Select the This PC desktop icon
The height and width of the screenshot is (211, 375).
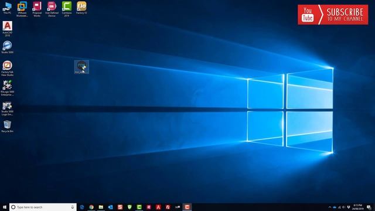[7, 8]
